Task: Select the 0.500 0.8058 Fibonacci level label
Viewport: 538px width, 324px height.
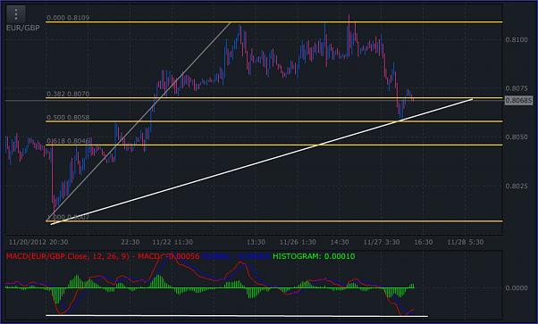Action: tap(68, 117)
